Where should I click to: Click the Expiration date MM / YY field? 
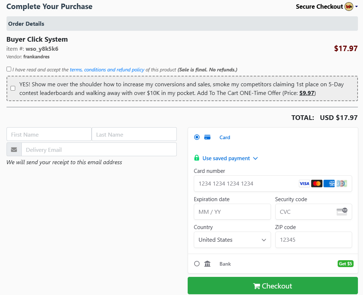pos(232,212)
